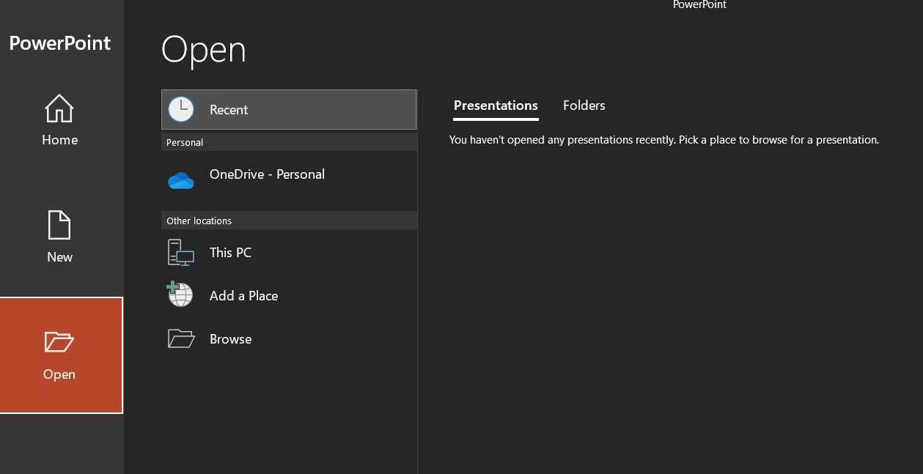Click the "You haven't opened any presentations" message
Screen dimensions: 923x474
click(x=664, y=139)
